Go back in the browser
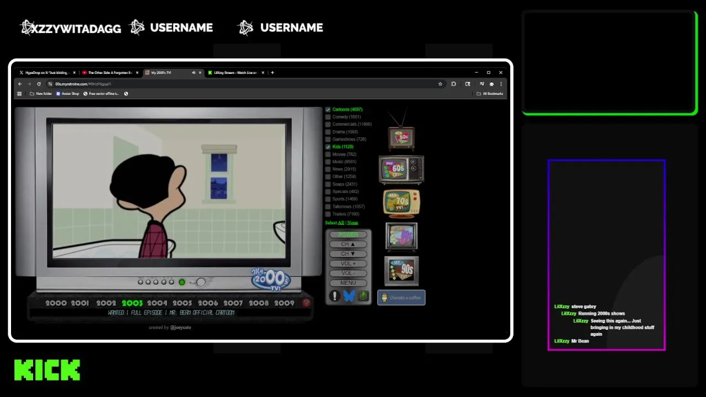The image size is (706, 397). (20, 84)
